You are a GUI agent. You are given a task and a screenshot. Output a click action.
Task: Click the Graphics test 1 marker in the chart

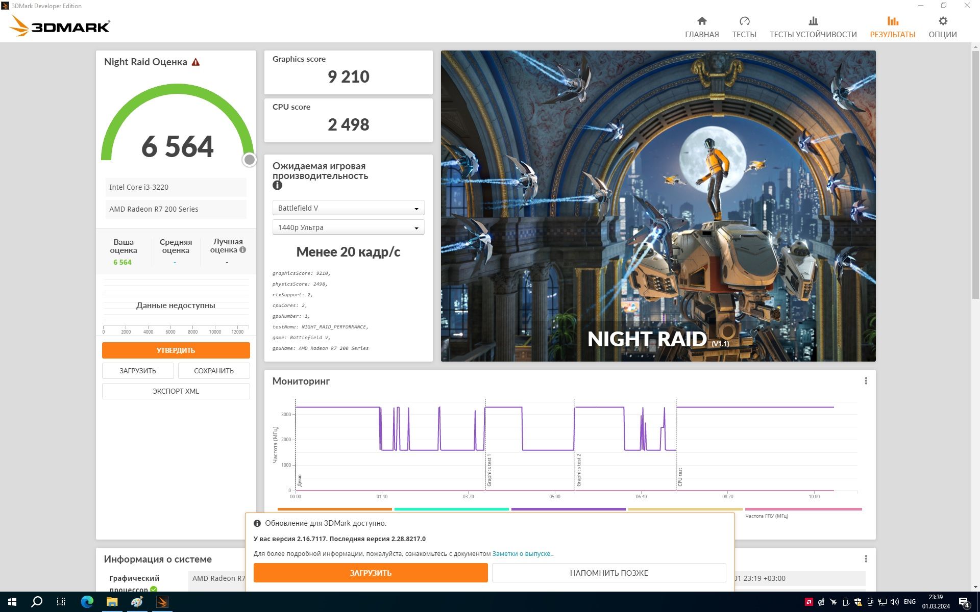tap(489, 470)
